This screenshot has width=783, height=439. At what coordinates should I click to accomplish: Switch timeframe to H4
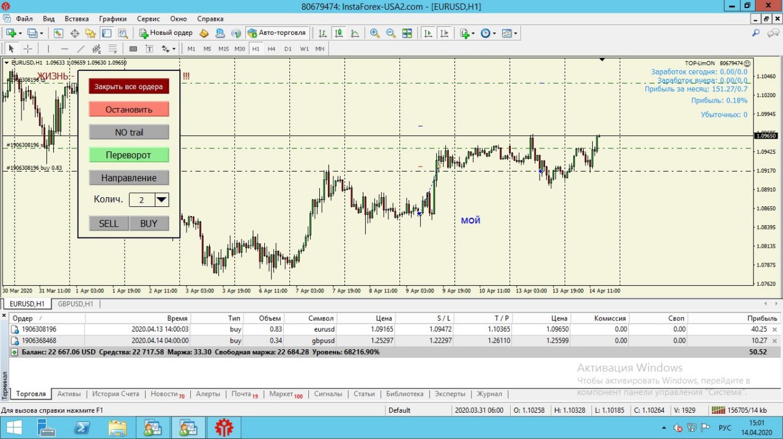coord(272,49)
